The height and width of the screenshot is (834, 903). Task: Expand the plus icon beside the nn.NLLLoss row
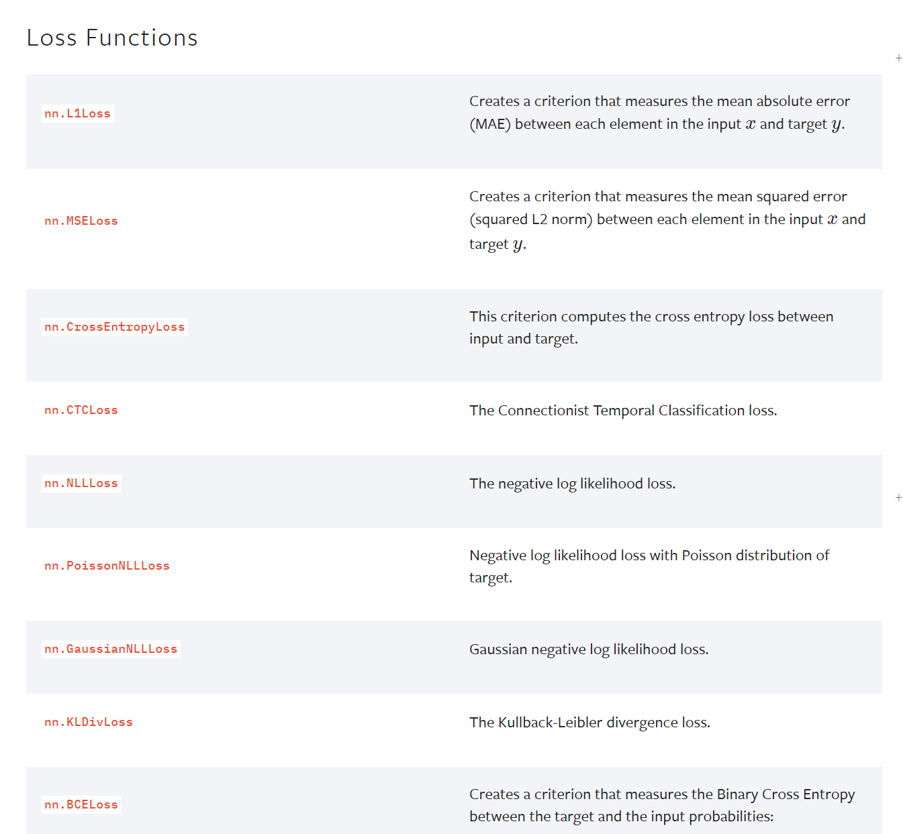[898, 498]
